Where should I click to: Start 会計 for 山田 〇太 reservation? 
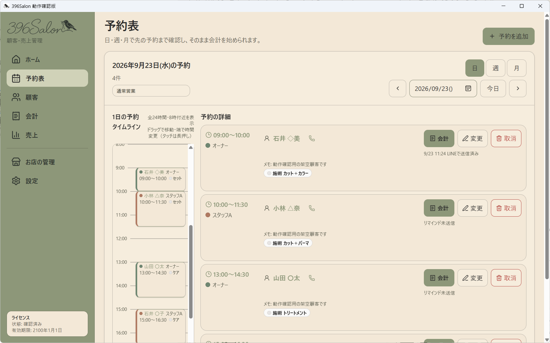(439, 278)
